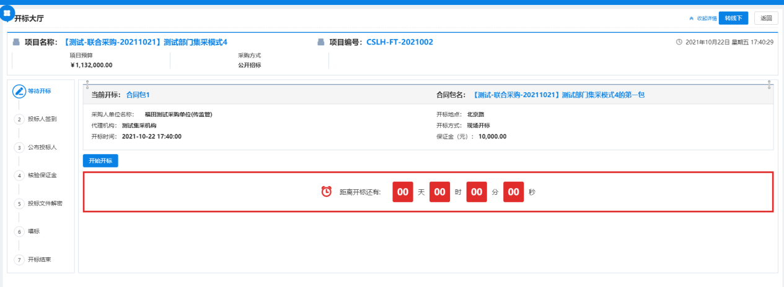
Task: Click the red seconds countdown box
Action: point(513,192)
